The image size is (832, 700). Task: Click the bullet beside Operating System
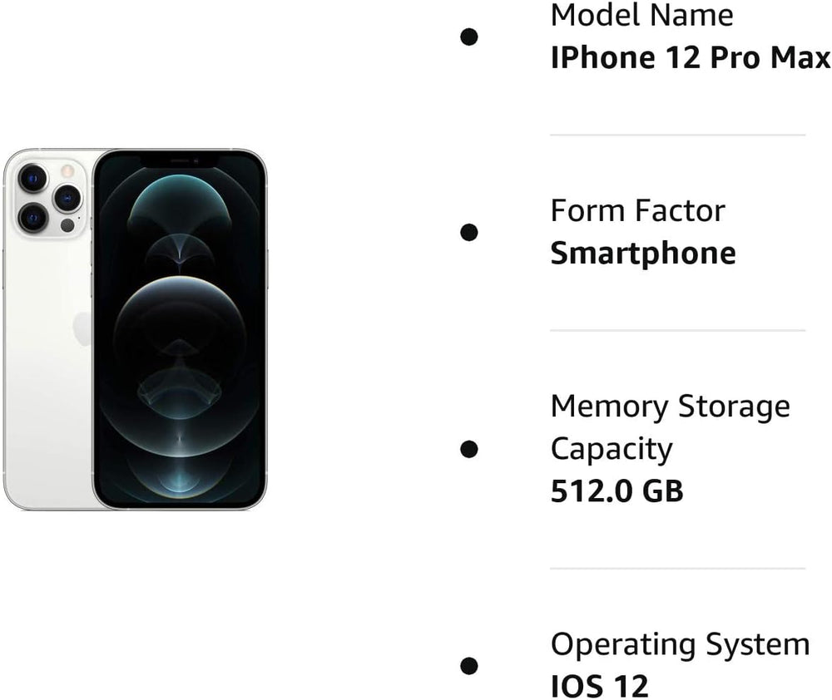(470, 665)
